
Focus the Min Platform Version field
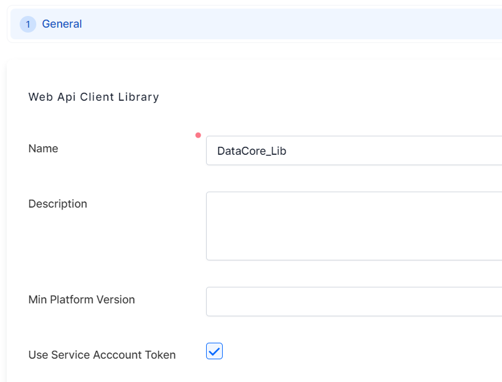click(354, 302)
